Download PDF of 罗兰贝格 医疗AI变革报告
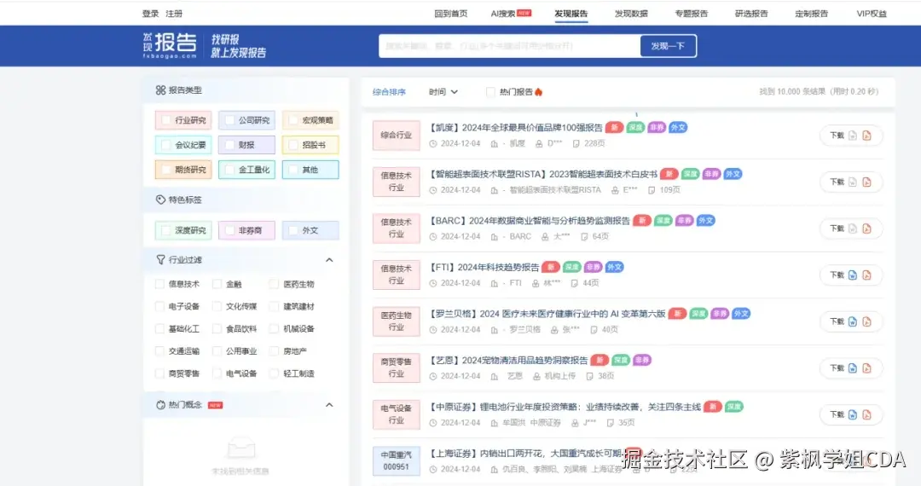Viewport: 921px width, 486px height. click(x=867, y=321)
